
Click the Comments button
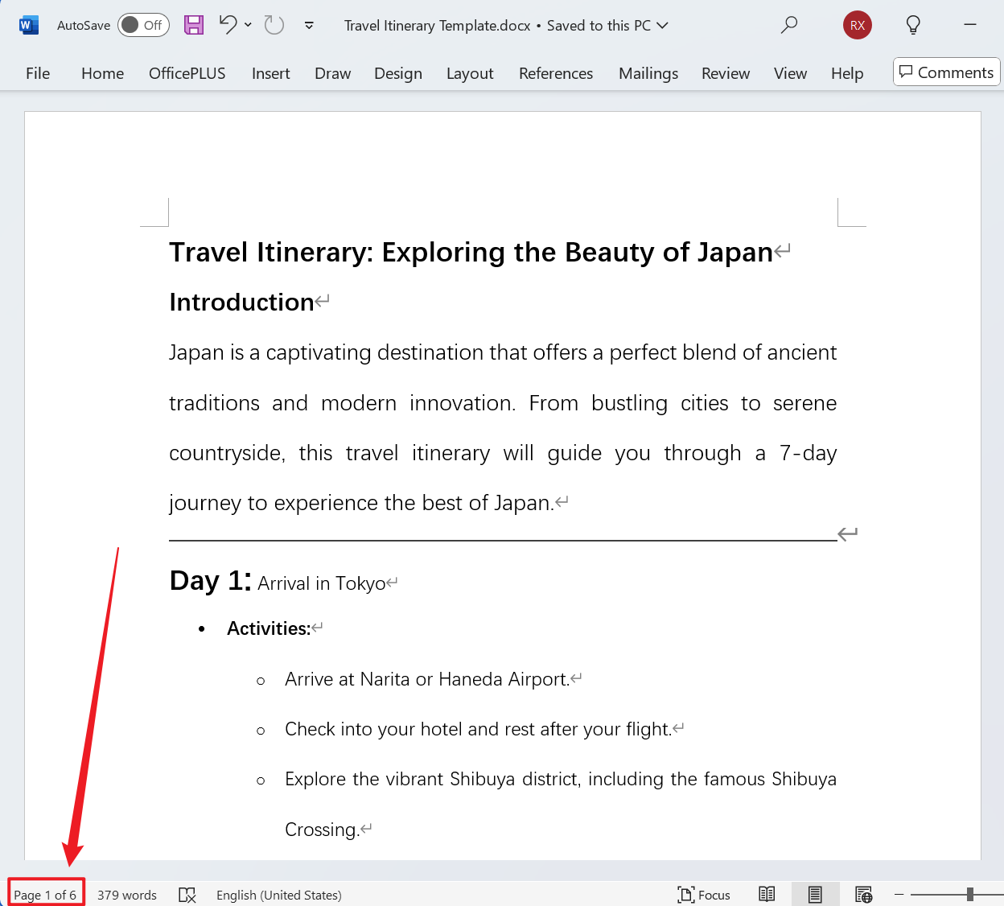click(x=946, y=72)
